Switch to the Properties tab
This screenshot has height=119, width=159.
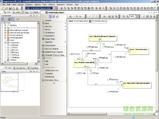point(33,68)
